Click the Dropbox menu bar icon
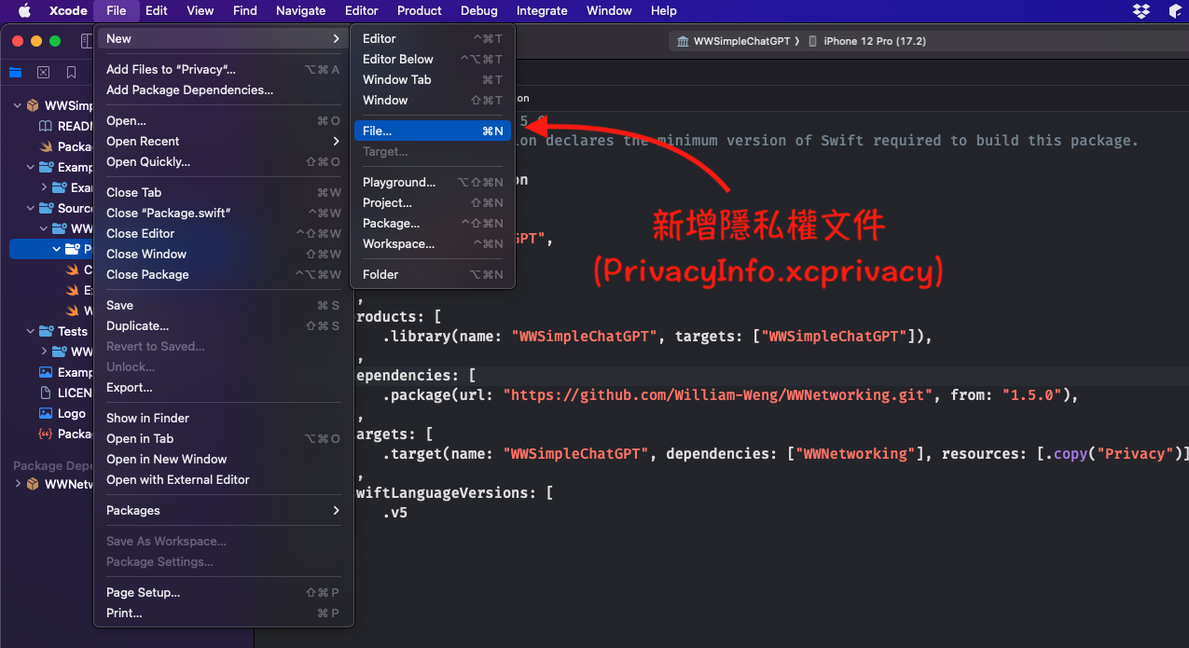The height and width of the screenshot is (648, 1189). [1141, 10]
